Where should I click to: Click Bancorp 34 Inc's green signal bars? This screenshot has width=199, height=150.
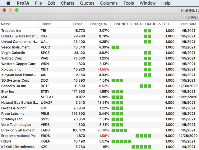coord(145,86)
